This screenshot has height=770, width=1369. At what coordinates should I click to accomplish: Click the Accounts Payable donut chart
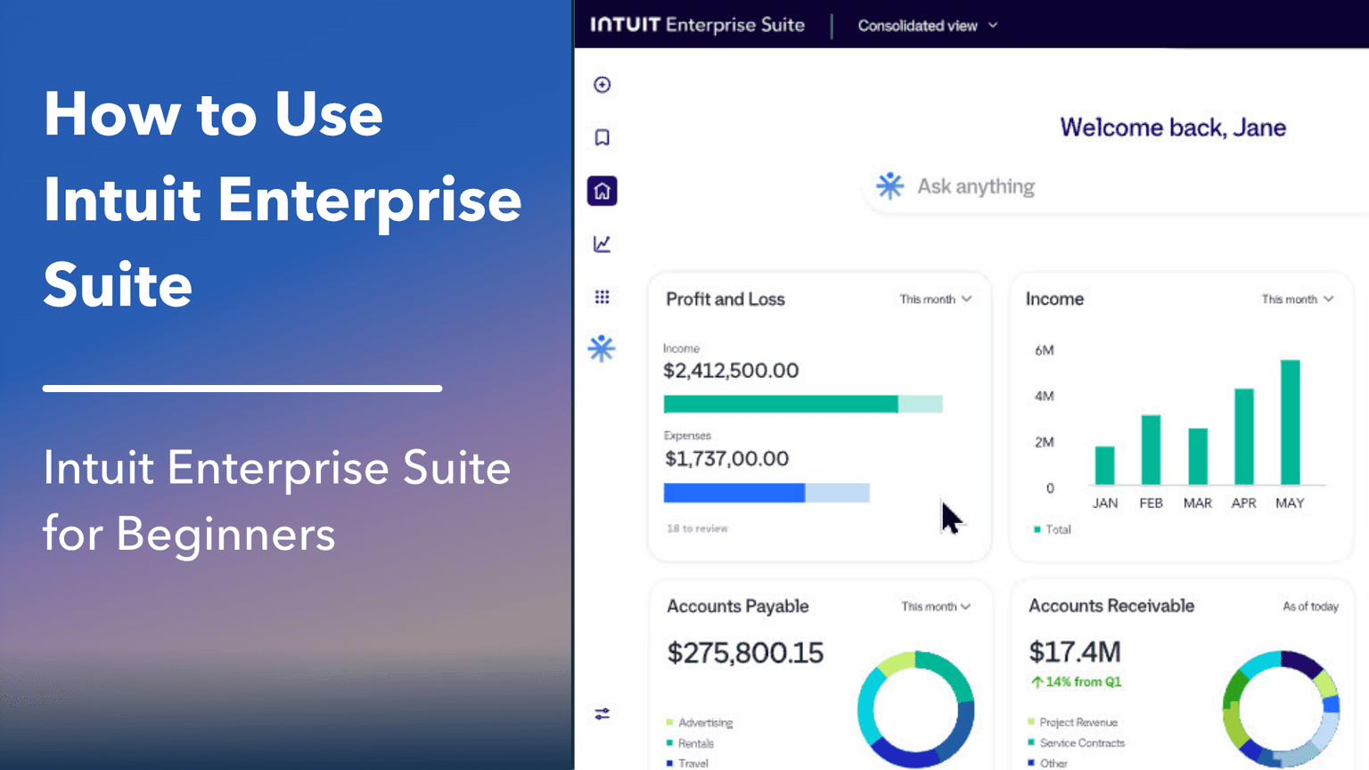click(915, 709)
